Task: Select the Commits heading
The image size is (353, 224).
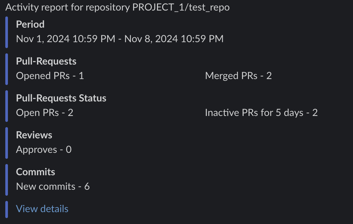Action: 35,172
